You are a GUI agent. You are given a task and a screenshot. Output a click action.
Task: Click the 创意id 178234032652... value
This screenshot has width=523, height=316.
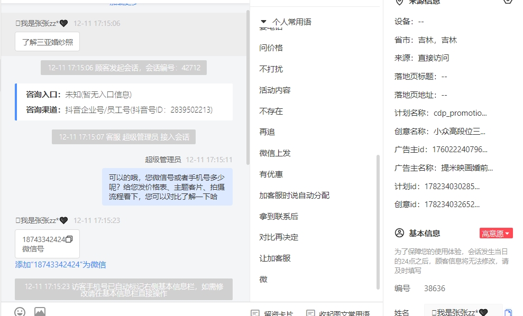tap(452, 205)
